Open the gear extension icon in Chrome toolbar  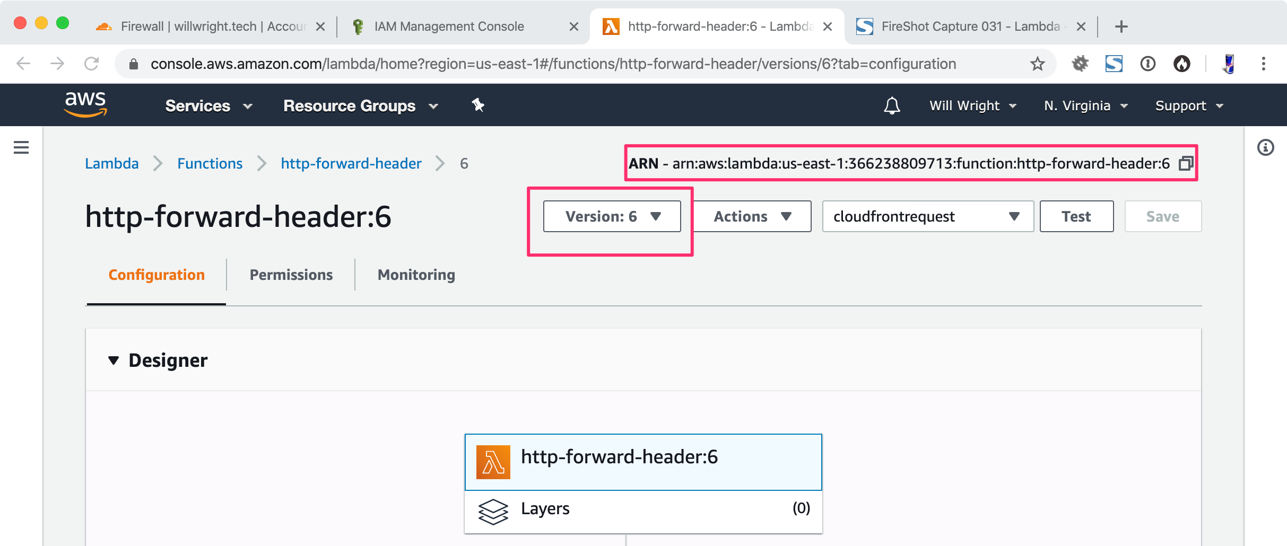click(1080, 64)
